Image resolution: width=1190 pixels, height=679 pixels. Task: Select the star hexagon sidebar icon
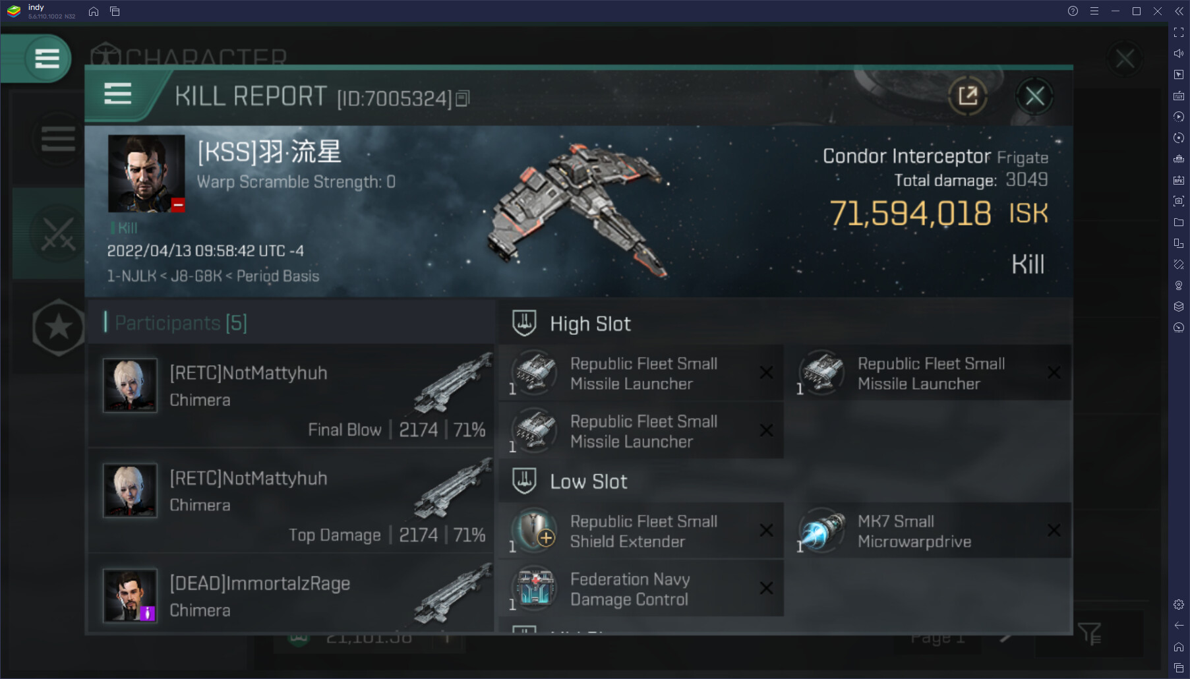tap(59, 327)
